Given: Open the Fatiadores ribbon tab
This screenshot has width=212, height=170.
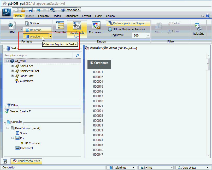Looking at the screenshot, I should tap(71, 16).
